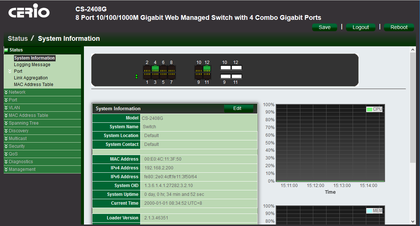This screenshot has height=226, width=420.
Task: Click green RJ45 combo port 12
Action: [207, 69]
